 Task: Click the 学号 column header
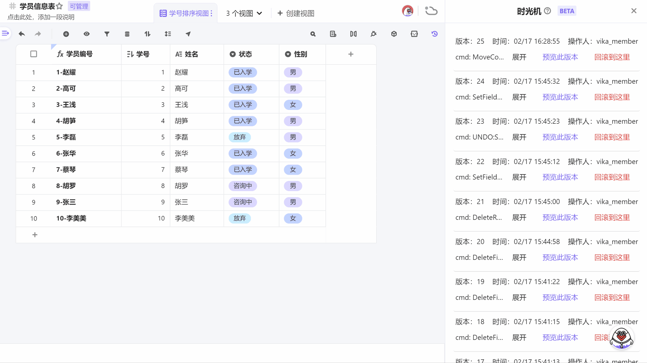point(146,54)
